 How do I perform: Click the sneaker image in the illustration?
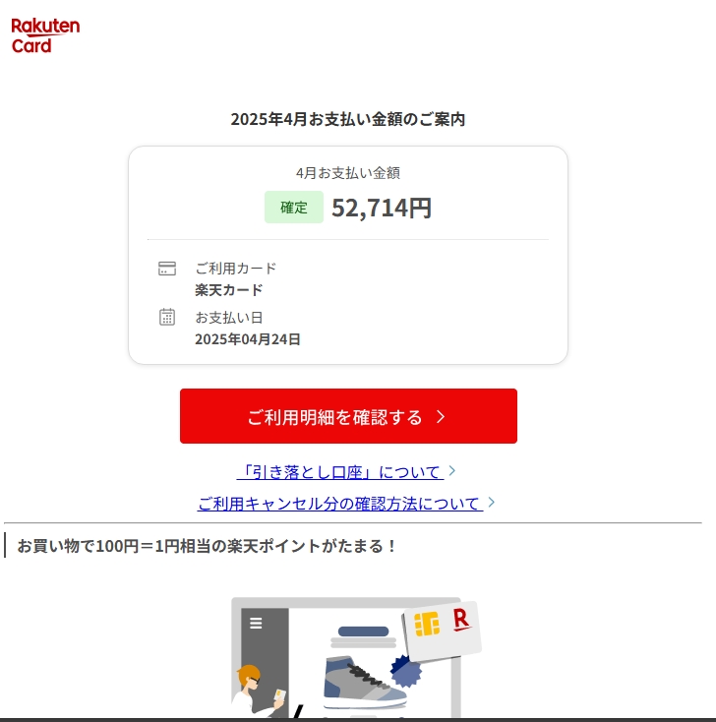(365, 682)
